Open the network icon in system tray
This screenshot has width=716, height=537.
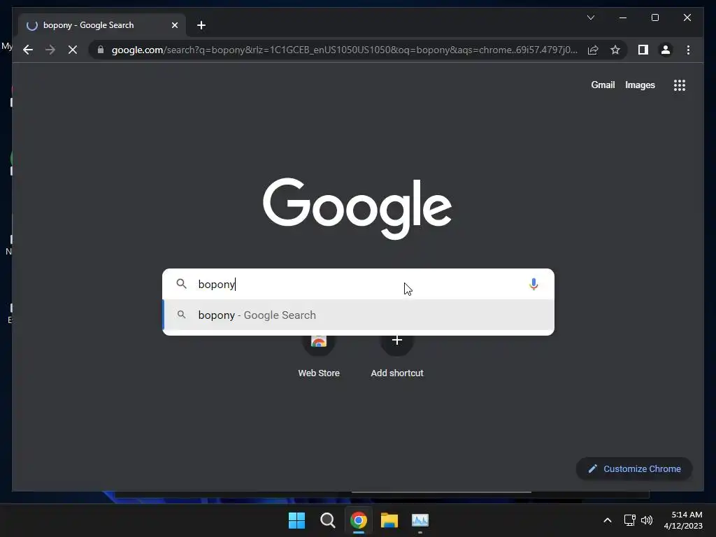click(x=630, y=520)
